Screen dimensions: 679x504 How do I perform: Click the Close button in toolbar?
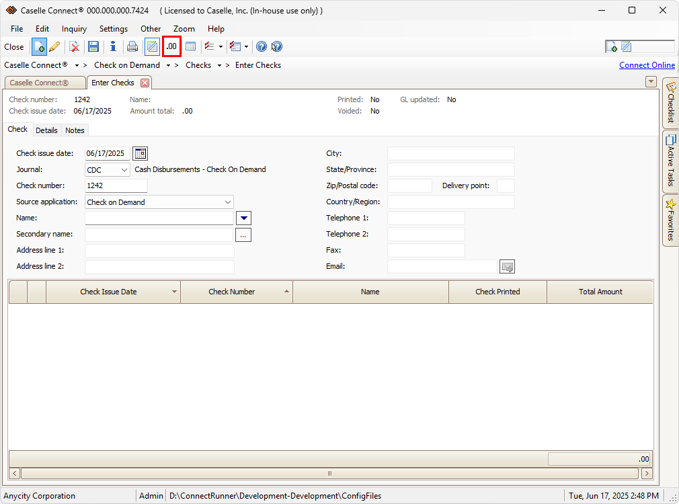[14, 47]
